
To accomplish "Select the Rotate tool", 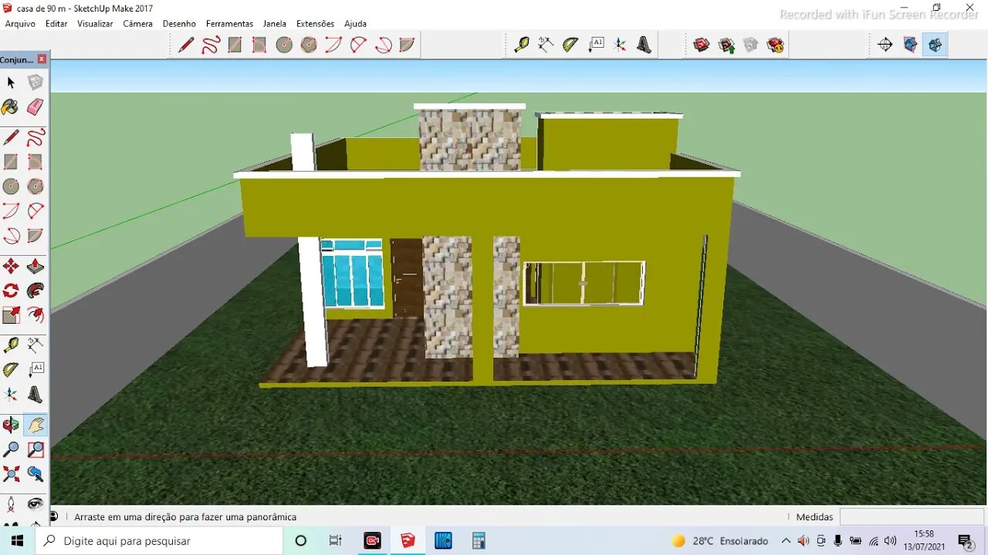I will tap(11, 291).
